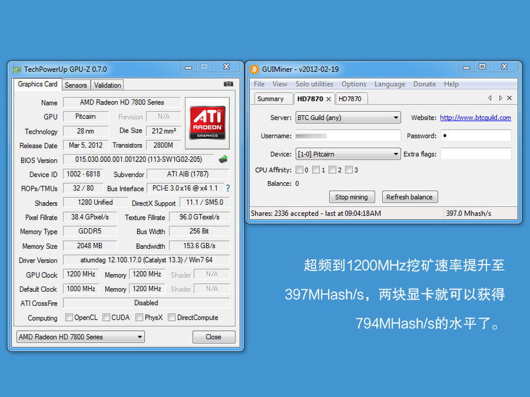Click the Device ID 1002 - 6818 value

83,174
